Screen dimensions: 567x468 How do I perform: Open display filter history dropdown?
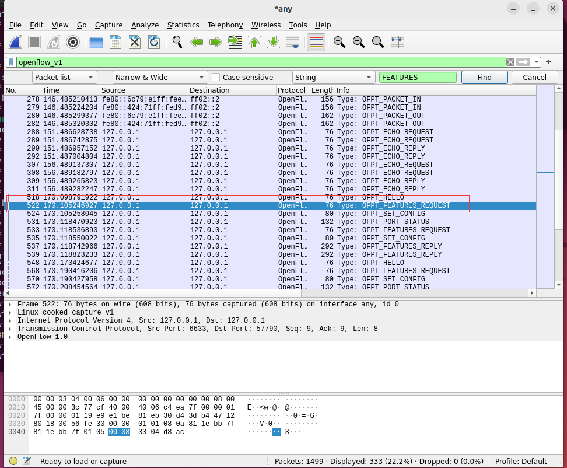(536, 62)
